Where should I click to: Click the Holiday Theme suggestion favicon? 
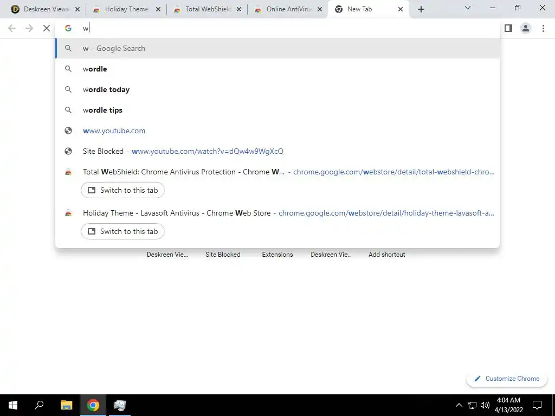(68, 213)
